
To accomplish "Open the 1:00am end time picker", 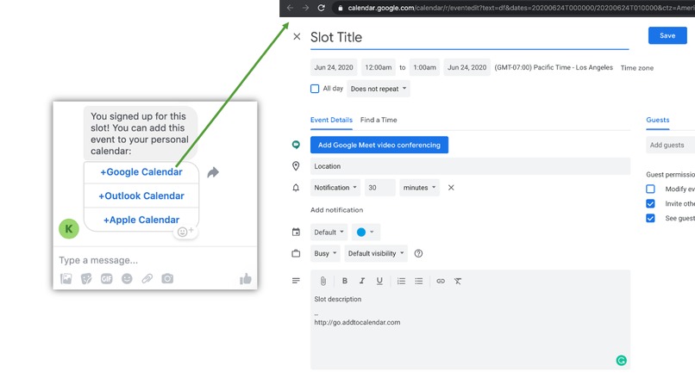I will click(424, 67).
